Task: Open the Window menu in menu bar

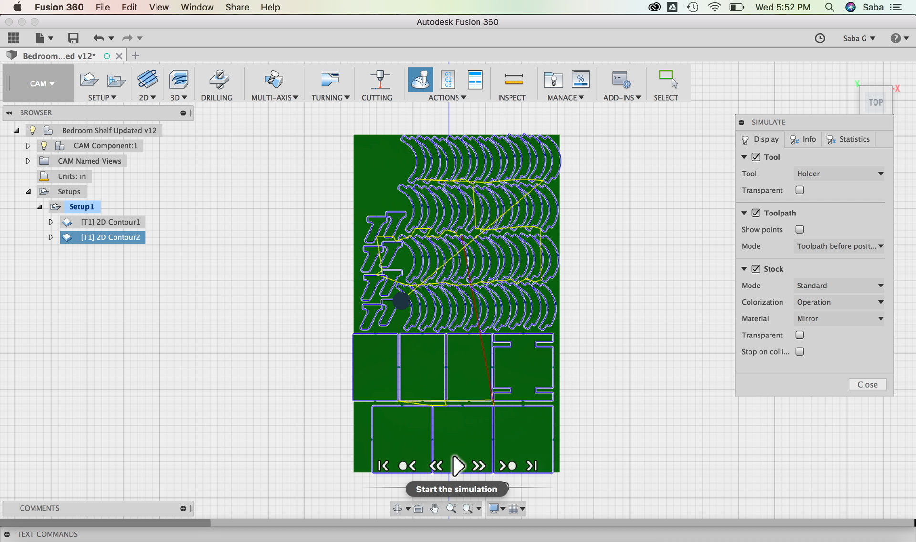Action: click(x=197, y=7)
